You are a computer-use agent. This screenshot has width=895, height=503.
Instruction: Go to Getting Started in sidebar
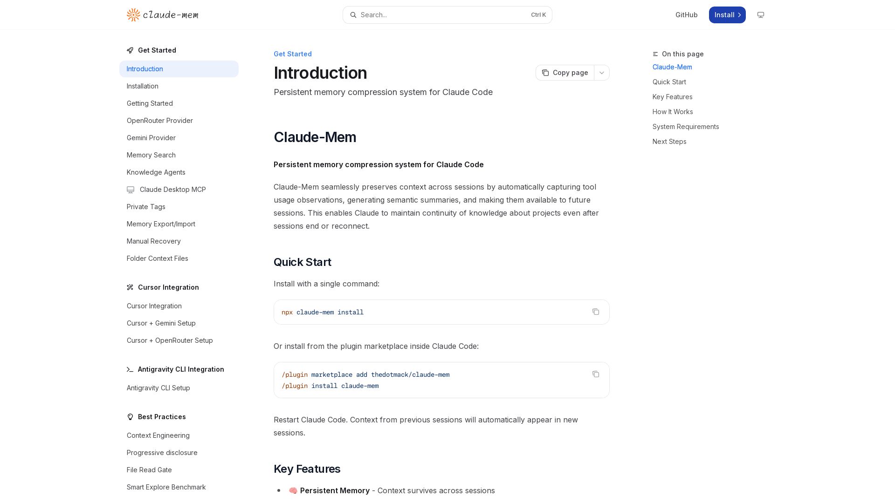[179, 103]
